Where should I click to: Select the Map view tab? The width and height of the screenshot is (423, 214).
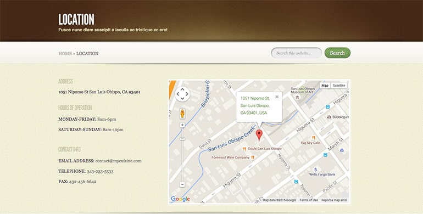(x=325, y=86)
